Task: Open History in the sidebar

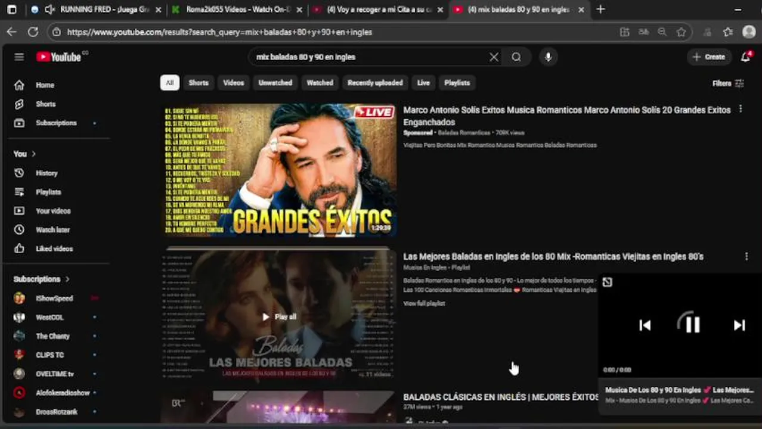Action: click(47, 173)
